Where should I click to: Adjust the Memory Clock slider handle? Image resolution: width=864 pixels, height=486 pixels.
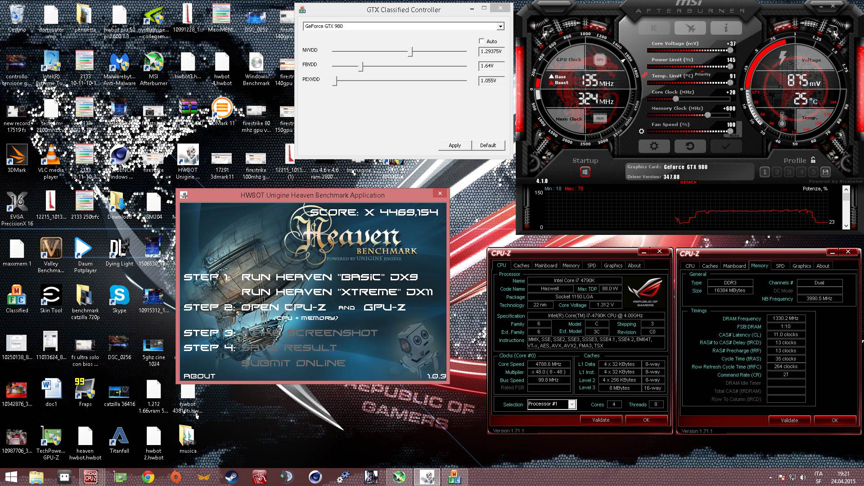(x=708, y=115)
